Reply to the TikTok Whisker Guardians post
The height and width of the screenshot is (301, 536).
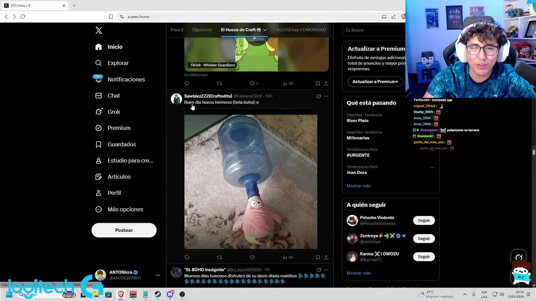187,83
